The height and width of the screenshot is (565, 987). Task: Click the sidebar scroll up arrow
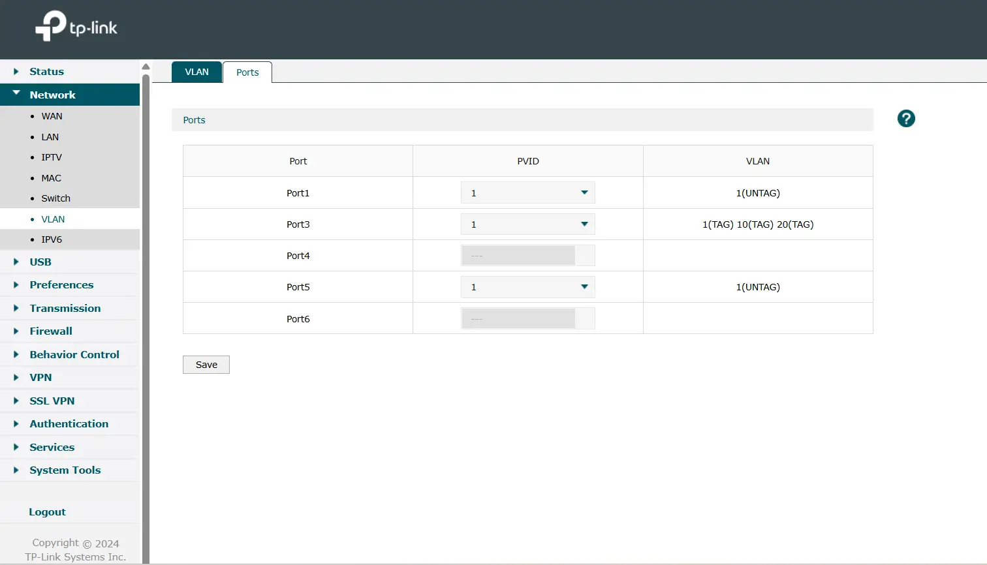pos(146,67)
